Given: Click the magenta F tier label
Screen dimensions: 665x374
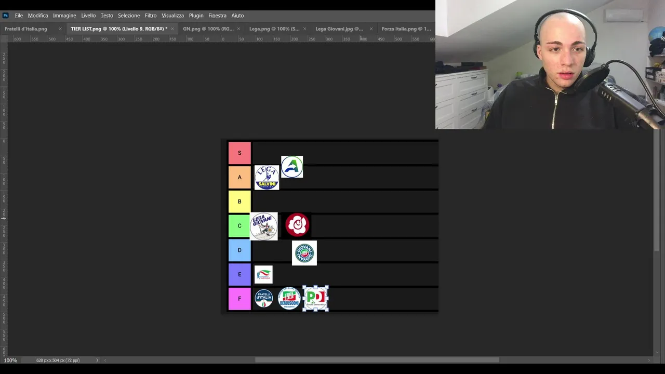Looking at the screenshot, I should [240, 299].
